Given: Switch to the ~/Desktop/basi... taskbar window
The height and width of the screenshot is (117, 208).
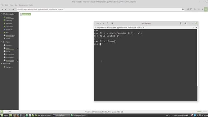Looking at the screenshot, I should [x=78, y=115].
